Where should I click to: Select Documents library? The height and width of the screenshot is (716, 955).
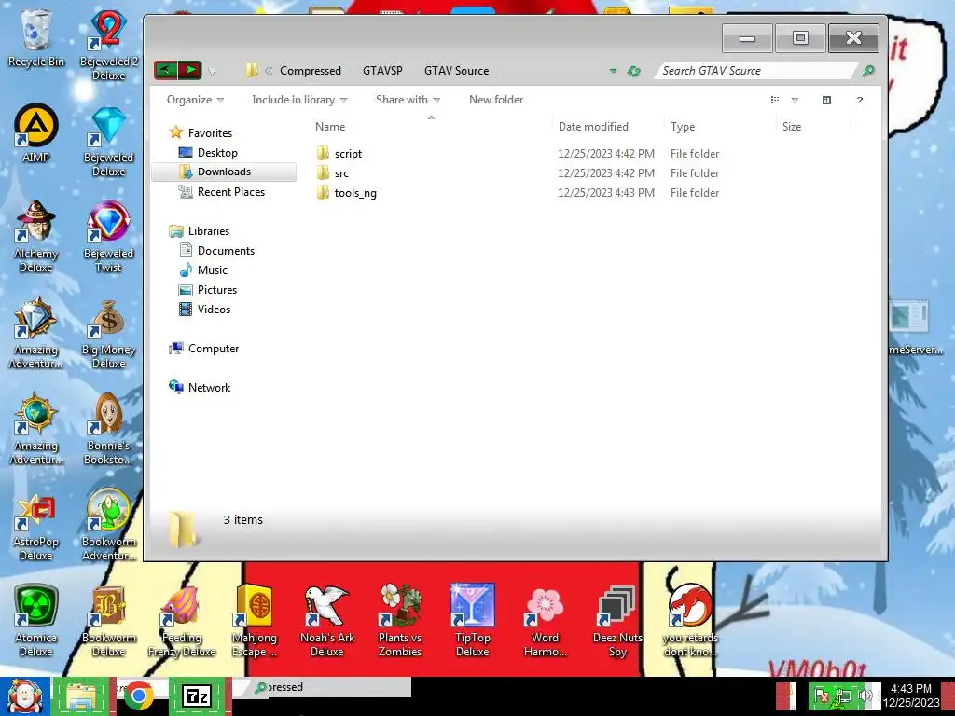[226, 250]
